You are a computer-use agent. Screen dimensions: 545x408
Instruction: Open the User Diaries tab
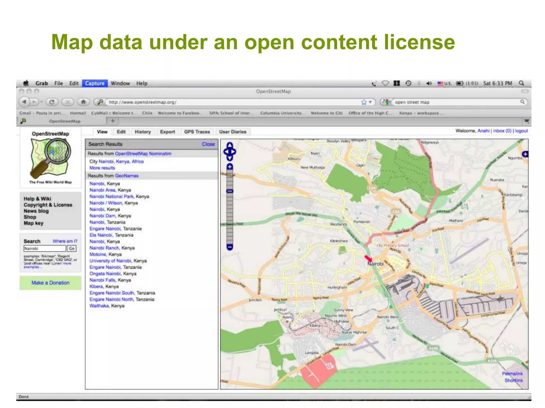coord(233,132)
